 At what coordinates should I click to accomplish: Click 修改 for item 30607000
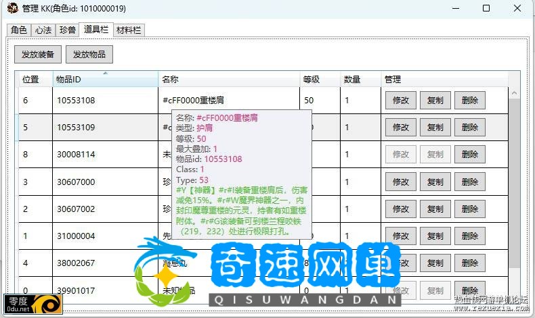pos(401,182)
